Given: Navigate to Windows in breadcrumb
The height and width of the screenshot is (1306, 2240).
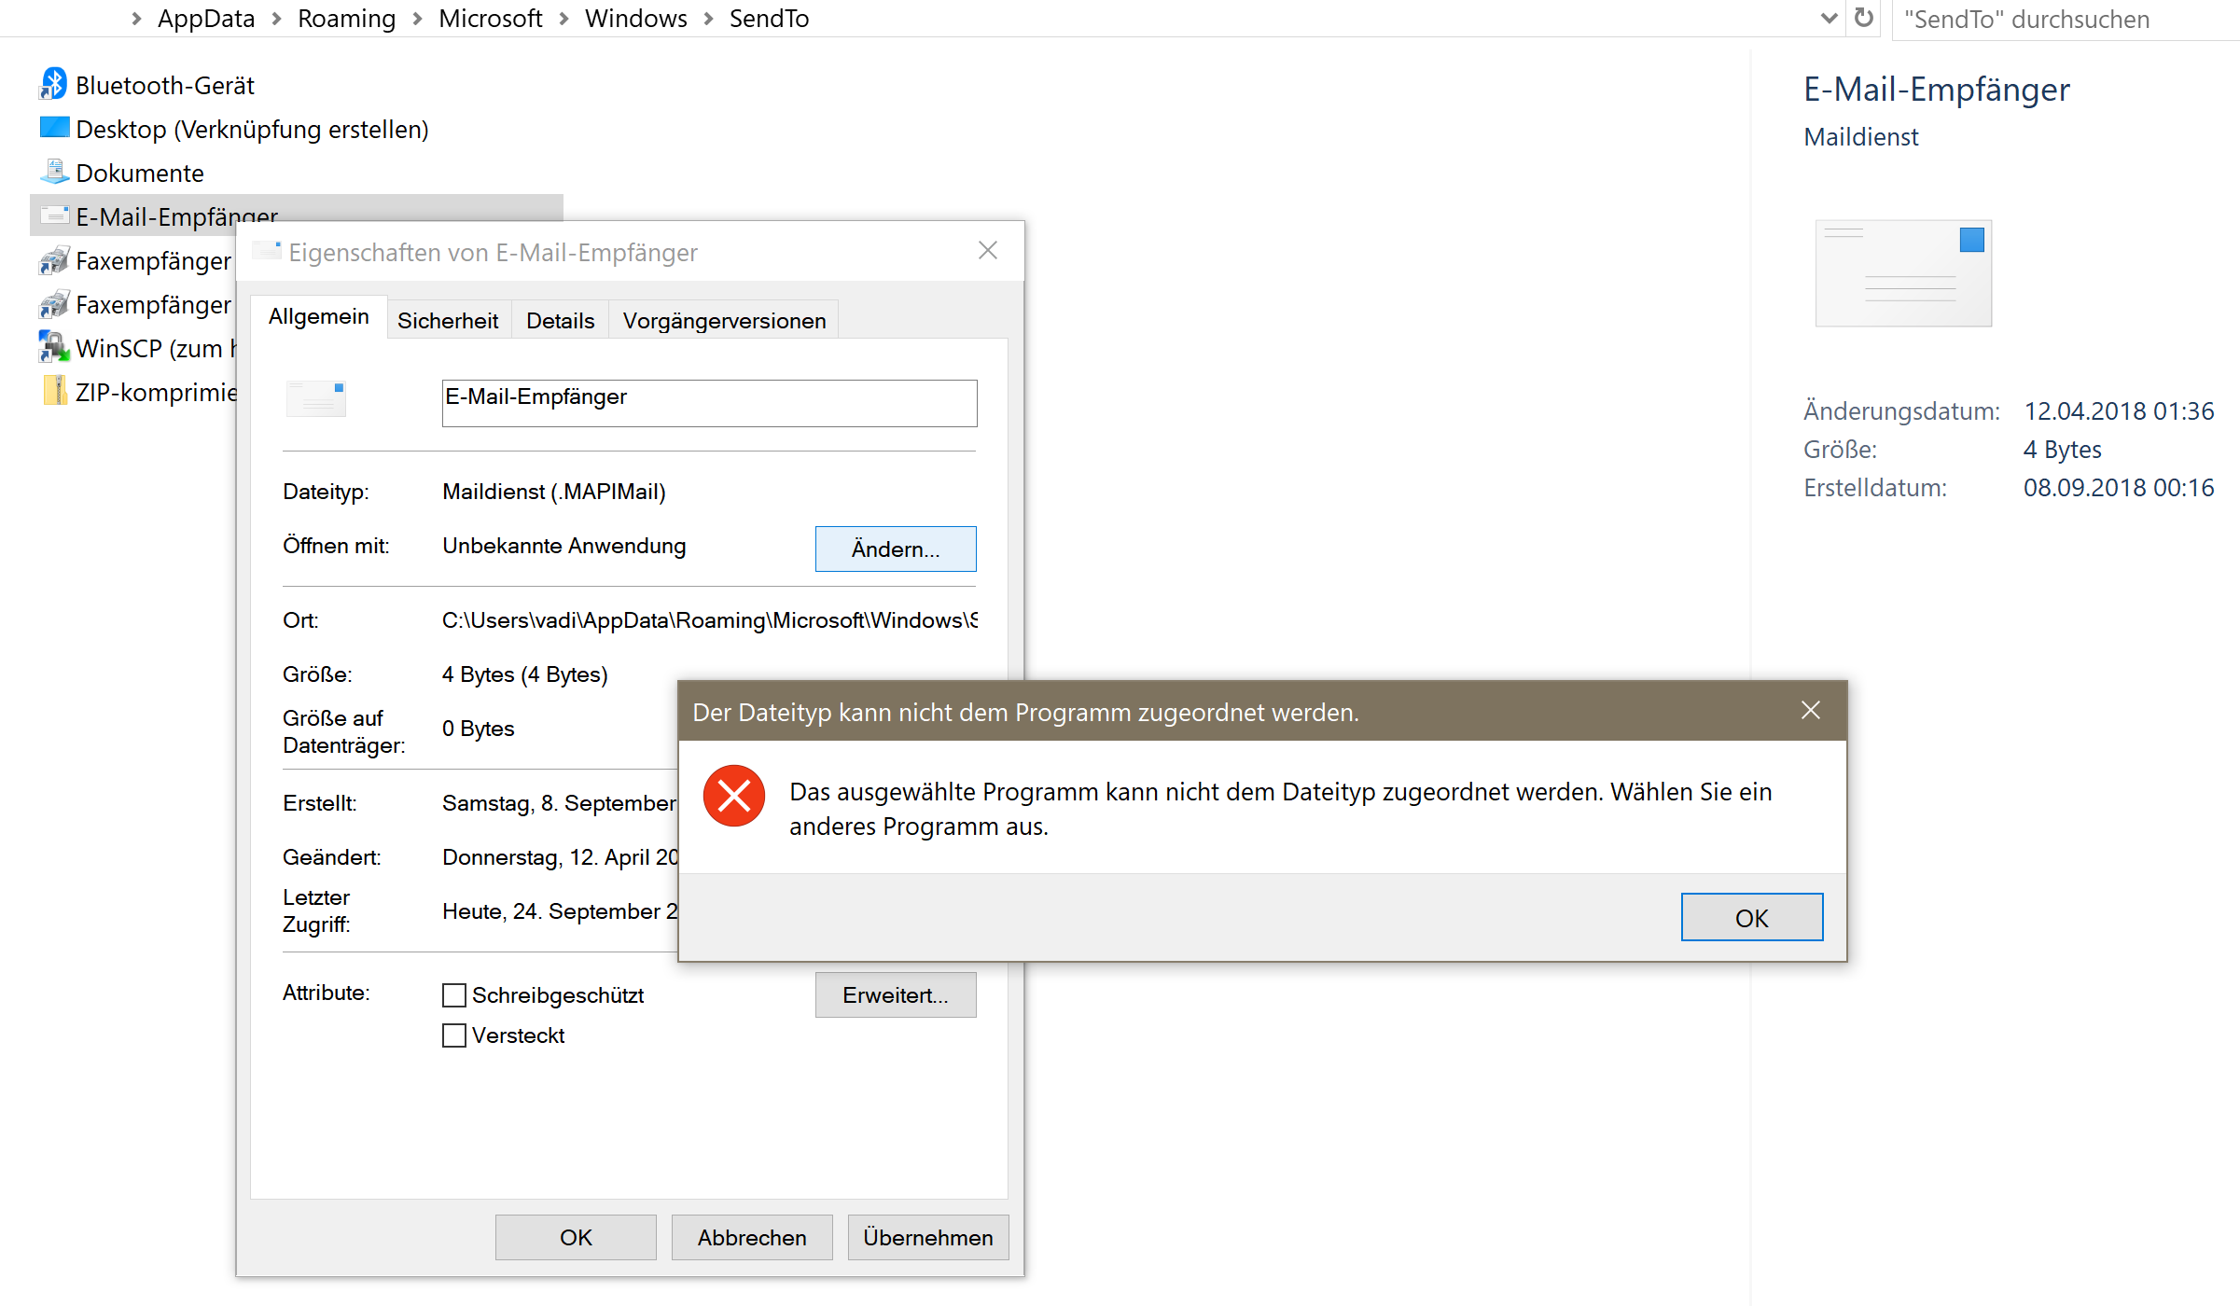Looking at the screenshot, I should tap(635, 19).
